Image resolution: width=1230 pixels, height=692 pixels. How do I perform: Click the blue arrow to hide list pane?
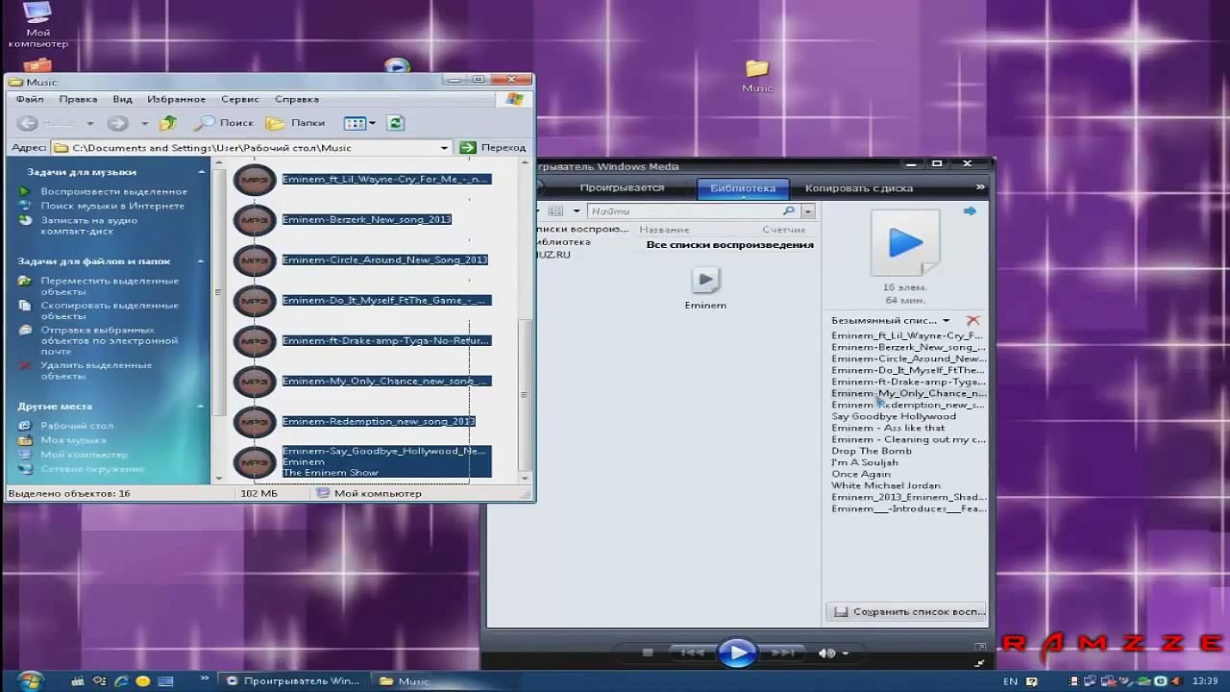click(x=970, y=211)
